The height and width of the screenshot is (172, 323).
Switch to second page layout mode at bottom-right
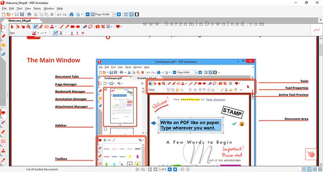pos(309,169)
